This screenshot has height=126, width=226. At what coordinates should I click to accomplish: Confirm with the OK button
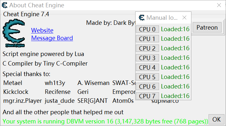coord(216,119)
